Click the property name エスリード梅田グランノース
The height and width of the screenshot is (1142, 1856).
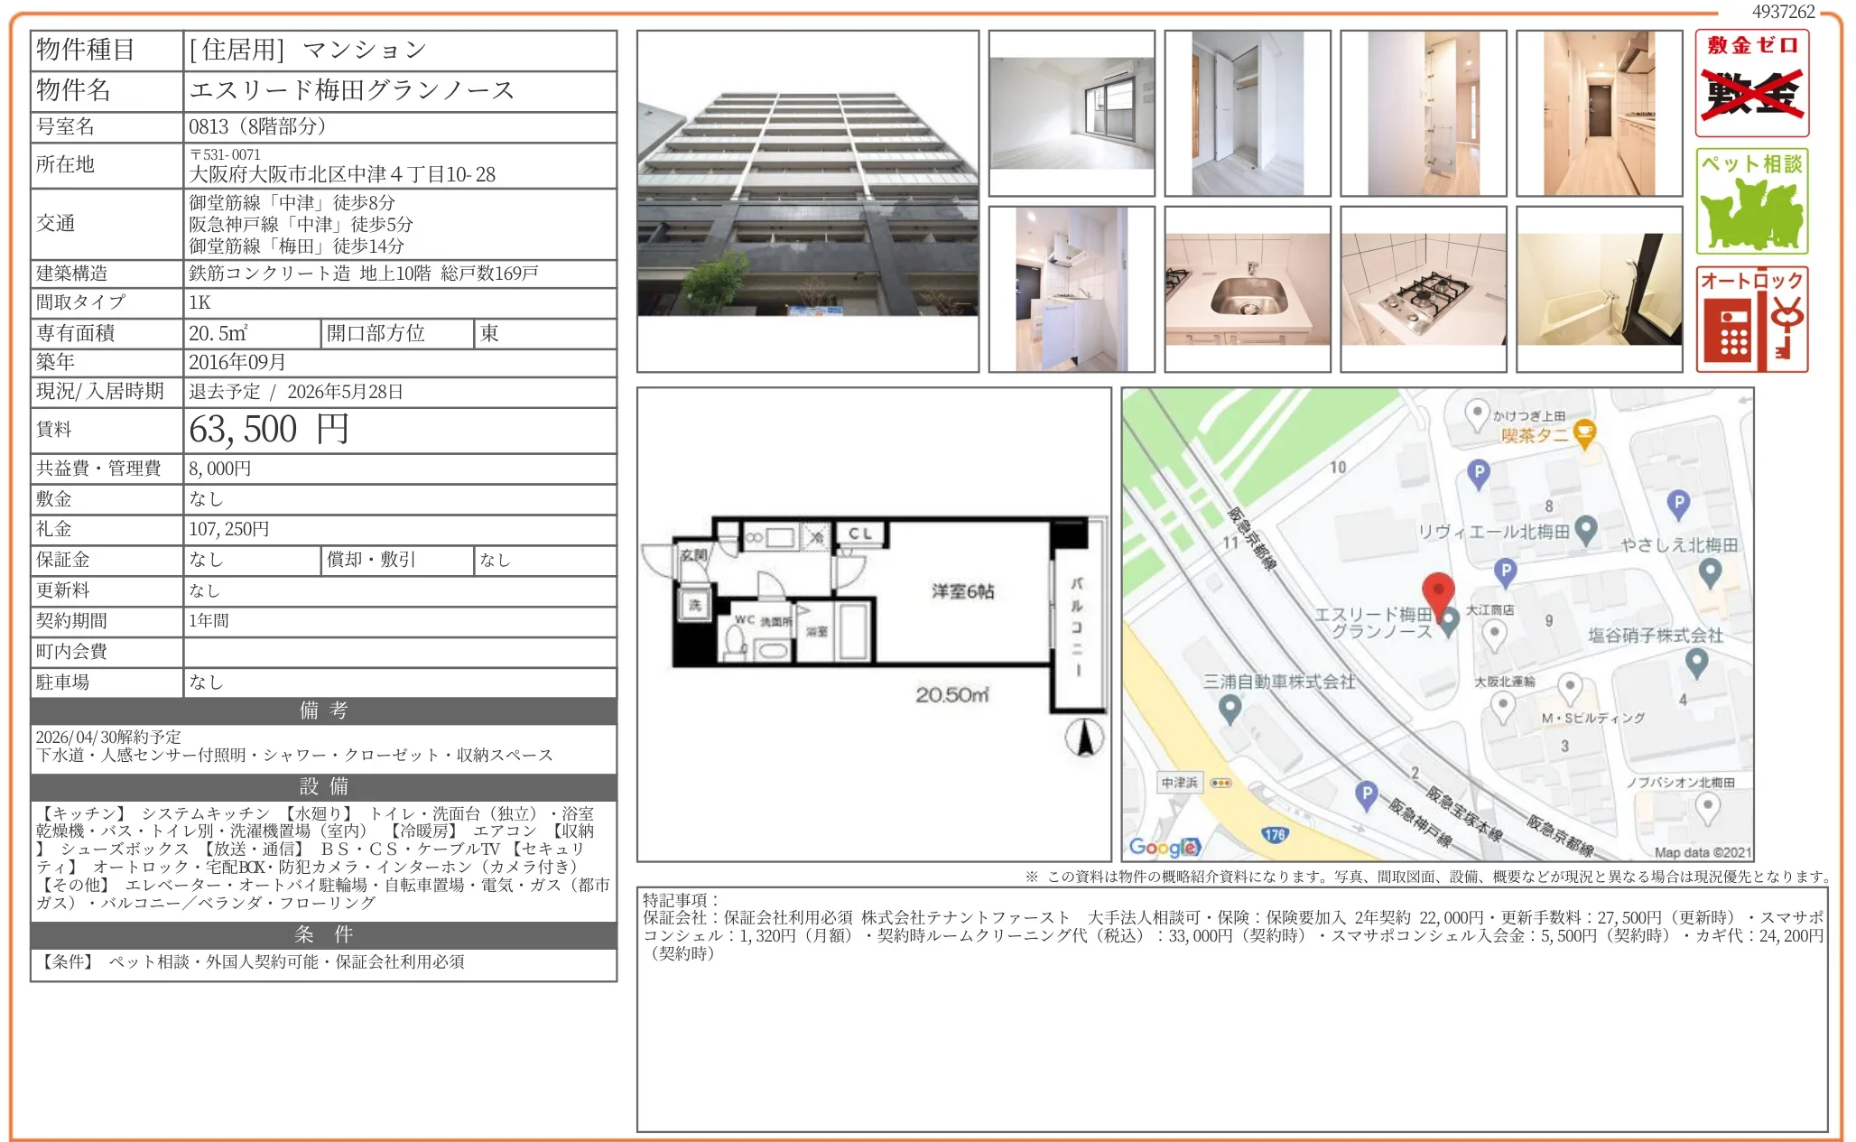click(352, 90)
